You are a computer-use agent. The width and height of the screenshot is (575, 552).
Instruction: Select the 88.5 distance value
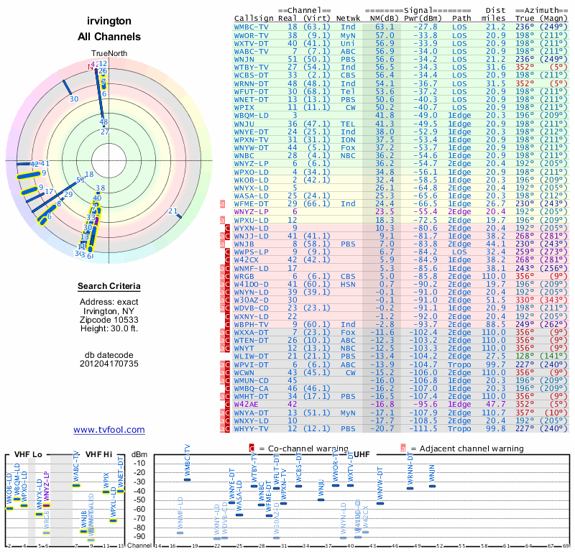point(496,325)
